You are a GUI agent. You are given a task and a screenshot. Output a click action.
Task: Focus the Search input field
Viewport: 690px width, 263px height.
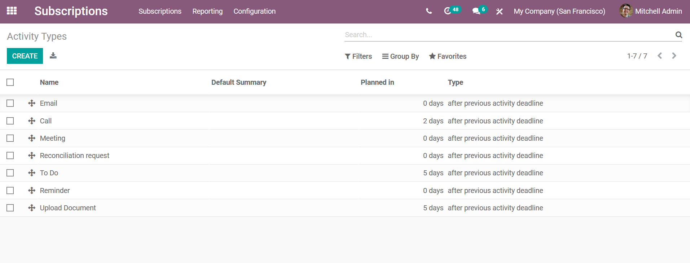(x=508, y=35)
